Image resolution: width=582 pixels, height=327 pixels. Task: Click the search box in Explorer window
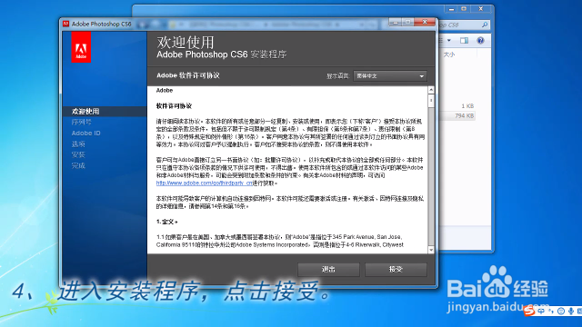pos(464,25)
